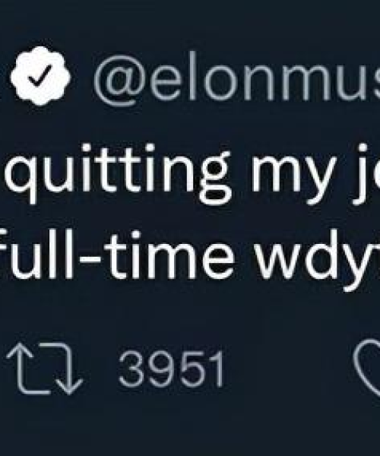Click the word "my" in the tweet

pos(294,180)
